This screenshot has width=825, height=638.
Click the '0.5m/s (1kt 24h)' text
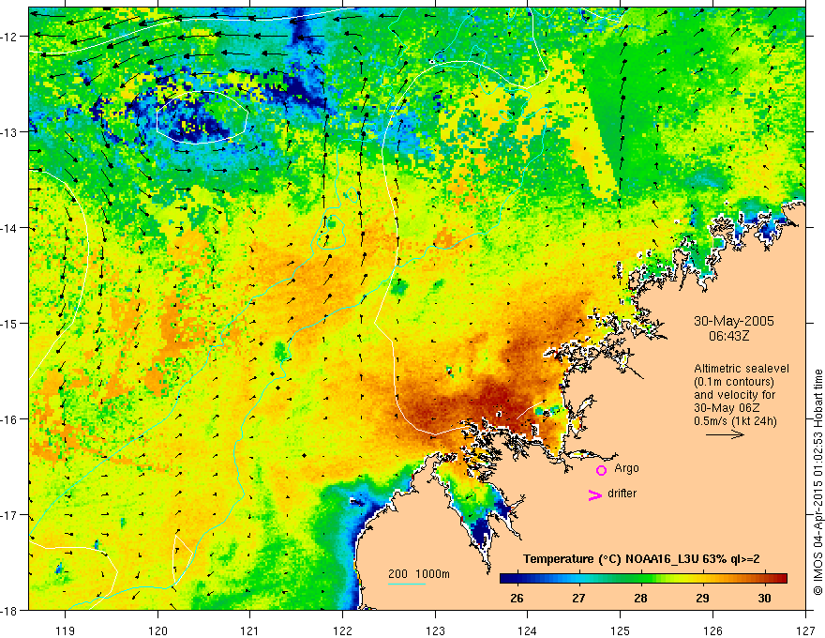point(736,420)
